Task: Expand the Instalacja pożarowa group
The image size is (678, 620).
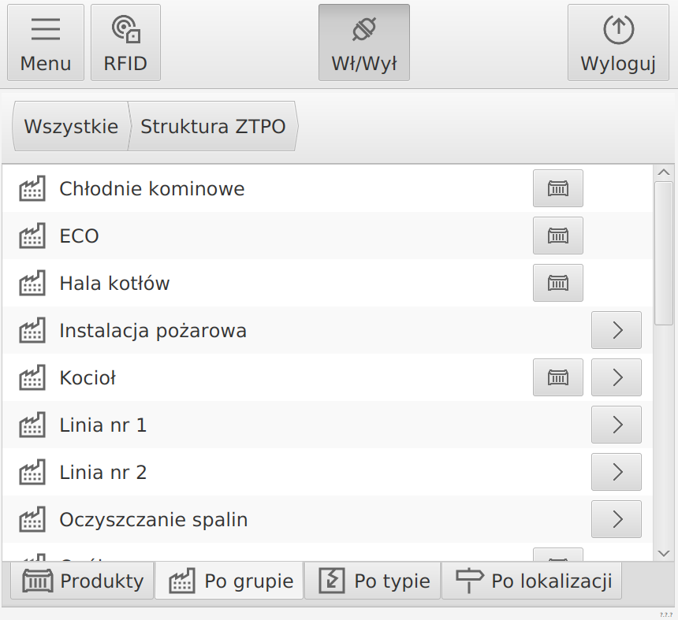Action: [x=616, y=330]
